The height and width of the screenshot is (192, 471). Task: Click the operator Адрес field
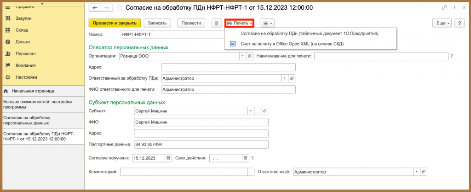pyautogui.click(x=228, y=67)
